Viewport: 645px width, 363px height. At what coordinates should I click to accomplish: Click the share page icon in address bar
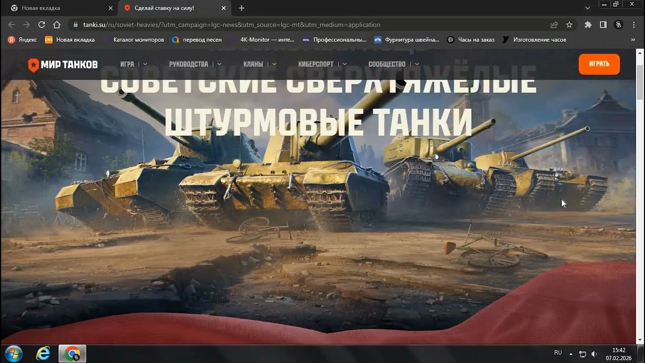click(554, 24)
